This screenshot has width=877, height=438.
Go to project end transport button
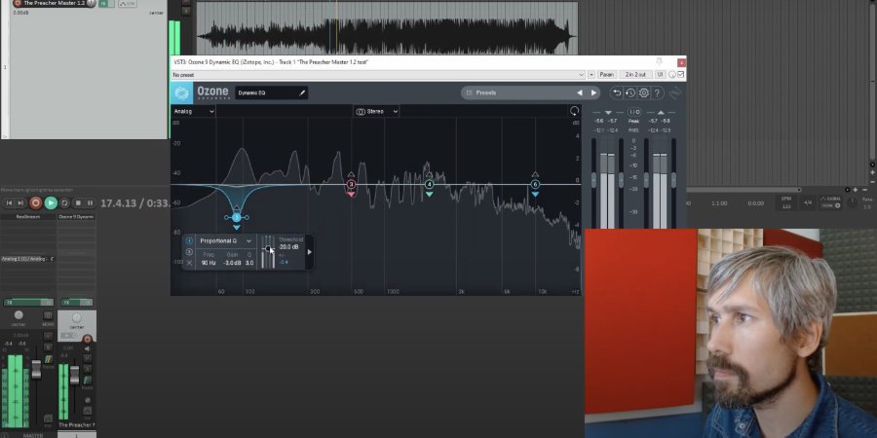click(20, 202)
